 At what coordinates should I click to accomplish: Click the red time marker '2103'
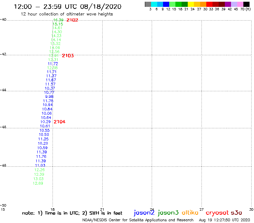pos(68,56)
